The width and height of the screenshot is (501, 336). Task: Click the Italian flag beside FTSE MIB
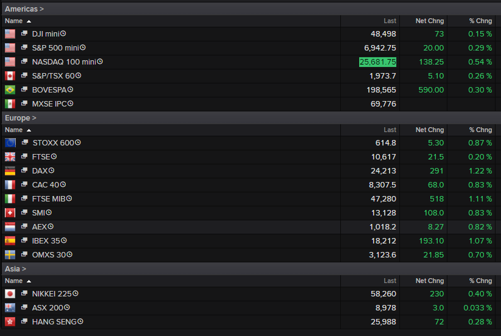pos(10,199)
